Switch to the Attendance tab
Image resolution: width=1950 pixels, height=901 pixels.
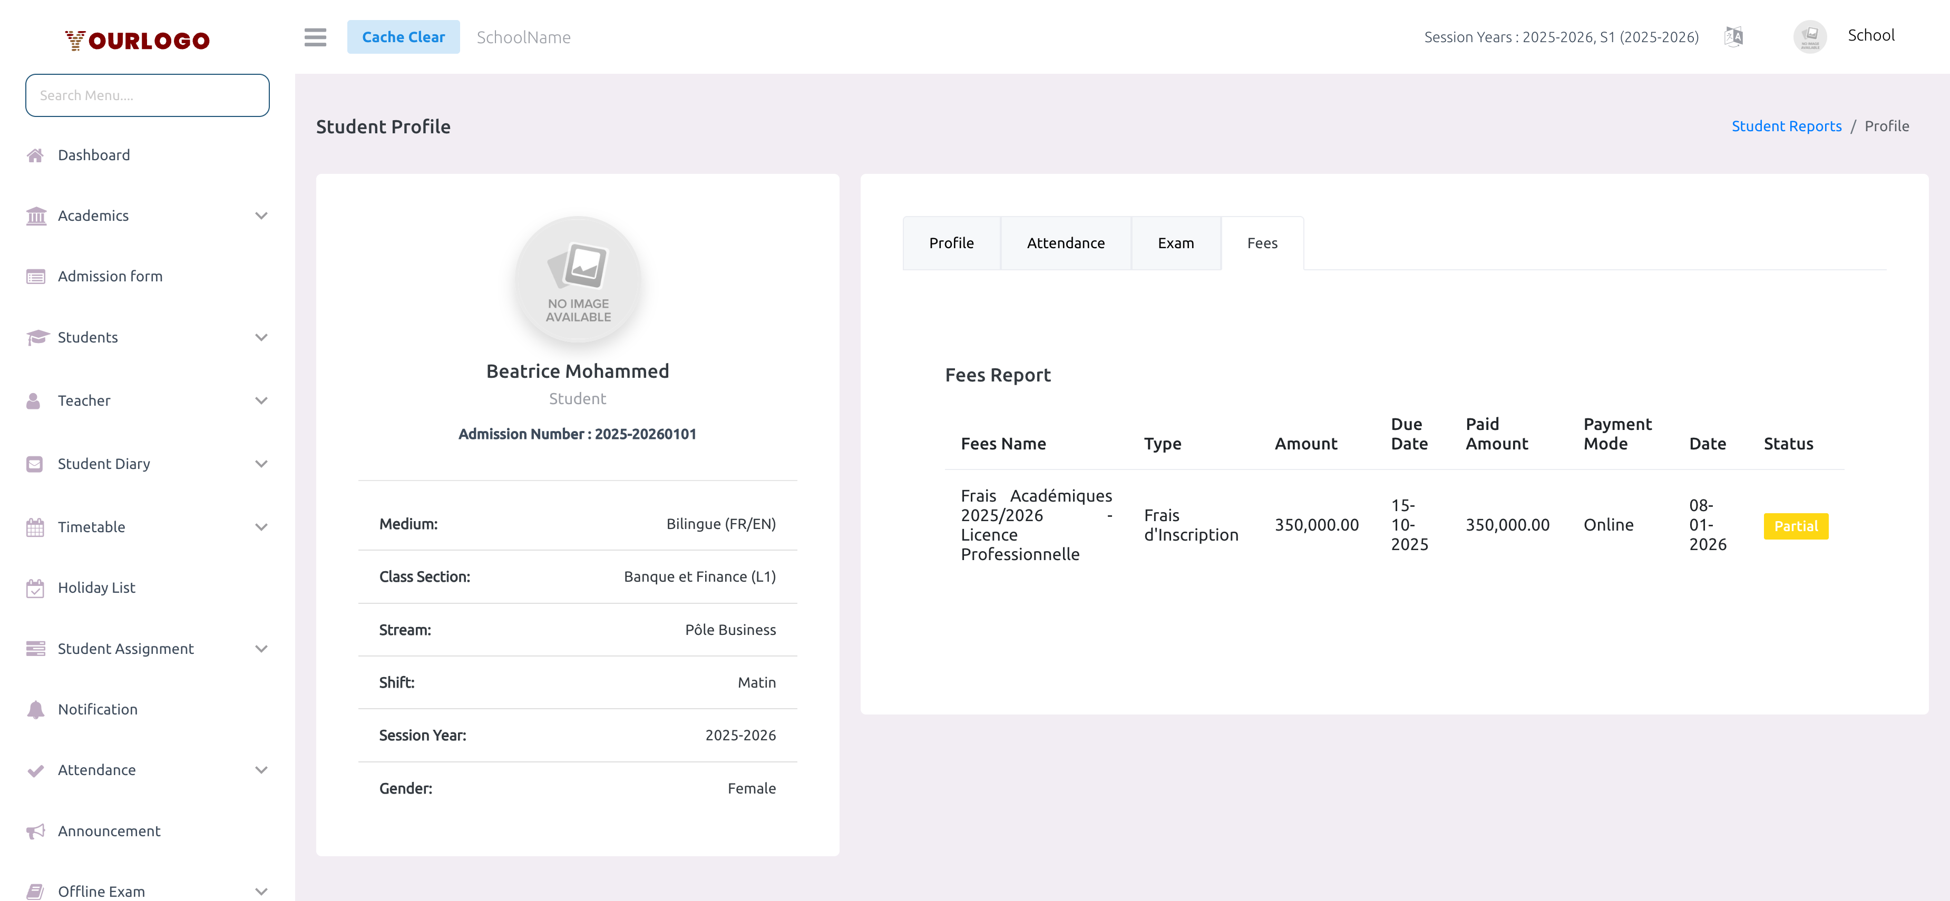click(1066, 243)
